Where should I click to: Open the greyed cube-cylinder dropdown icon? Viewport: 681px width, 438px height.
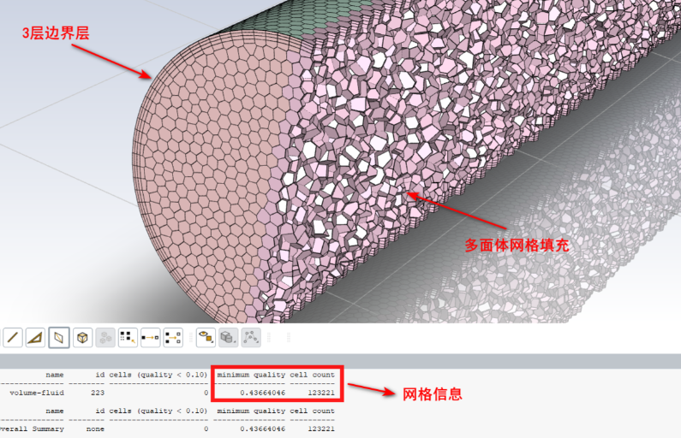click(x=228, y=338)
